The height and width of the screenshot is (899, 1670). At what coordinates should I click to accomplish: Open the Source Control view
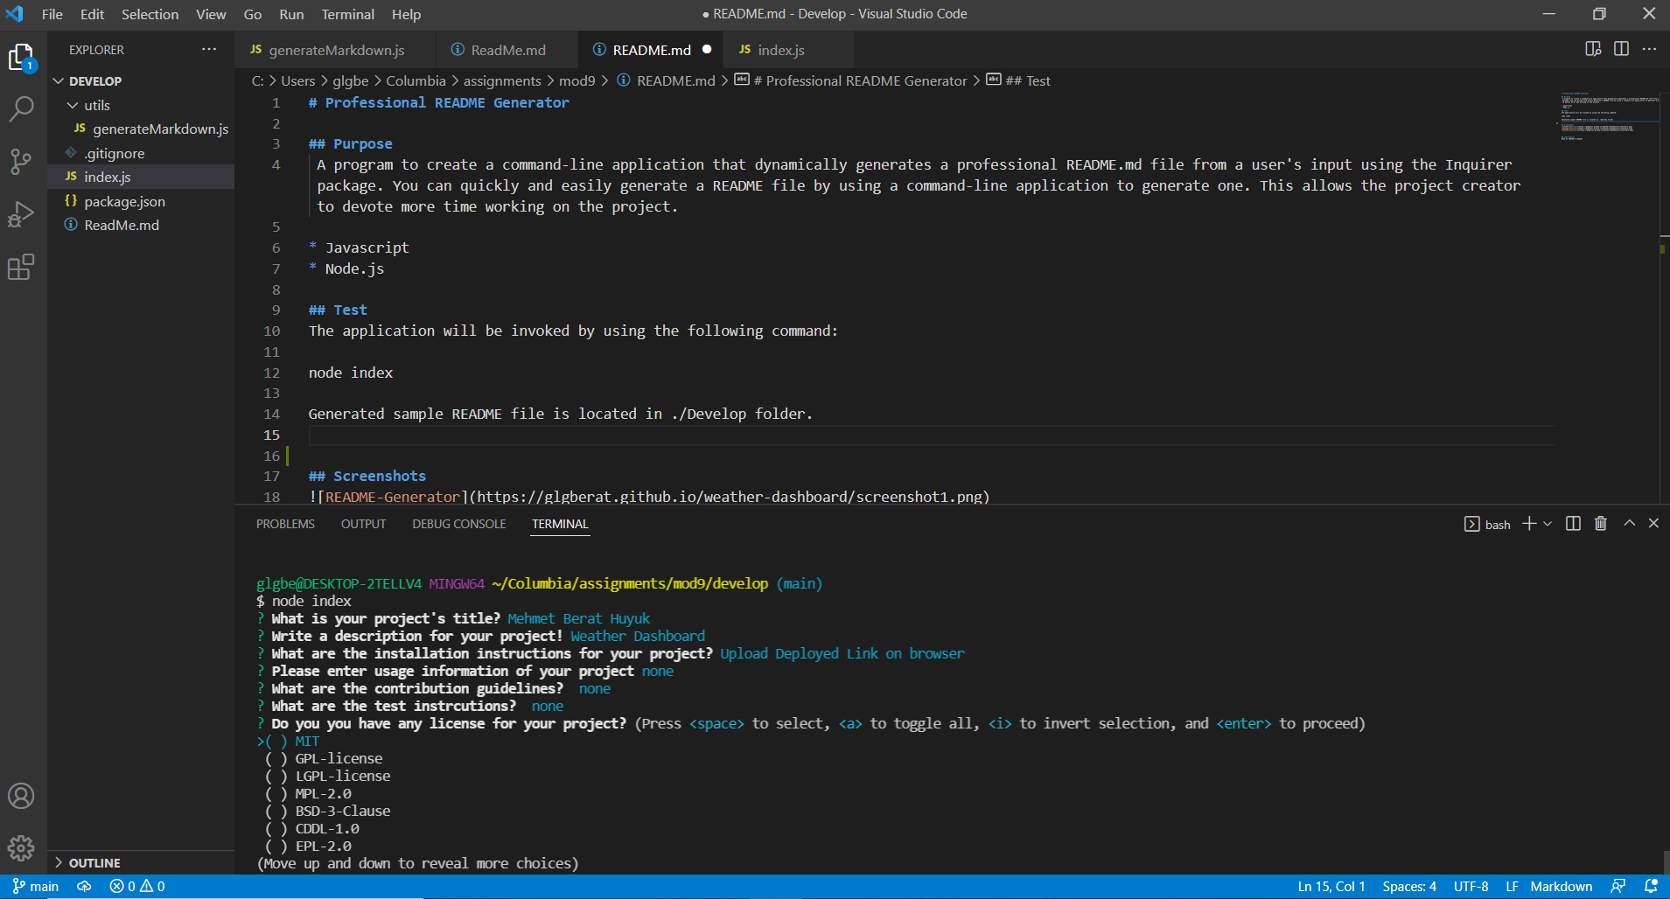click(x=21, y=162)
